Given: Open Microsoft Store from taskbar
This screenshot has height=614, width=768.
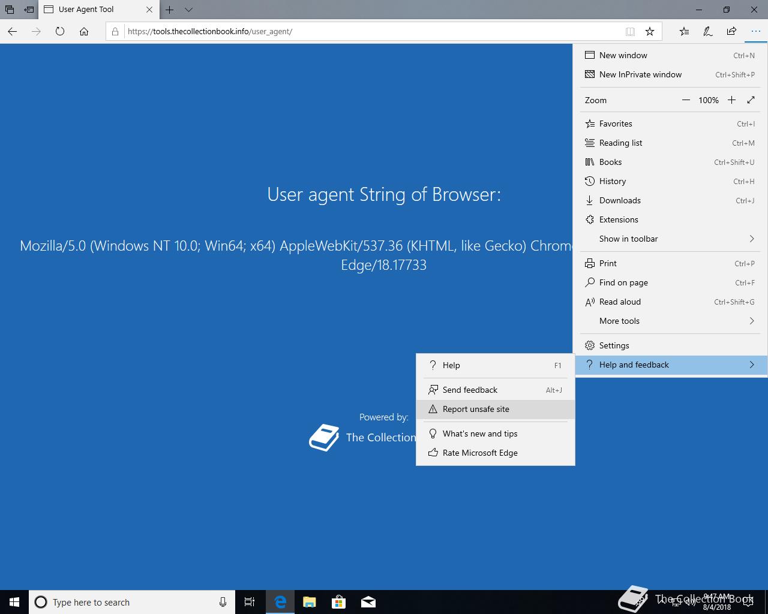Looking at the screenshot, I should pos(339,602).
